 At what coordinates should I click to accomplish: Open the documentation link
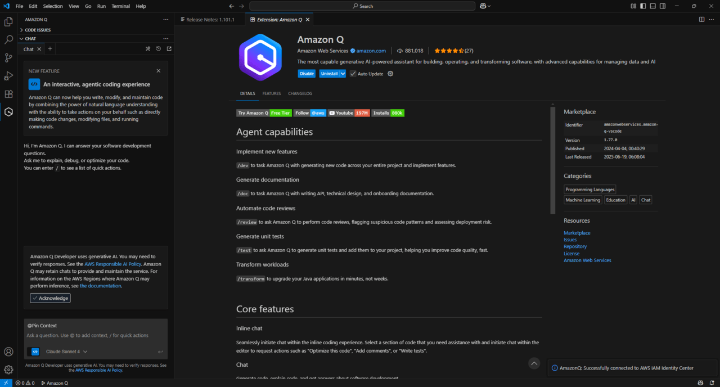pos(100,286)
